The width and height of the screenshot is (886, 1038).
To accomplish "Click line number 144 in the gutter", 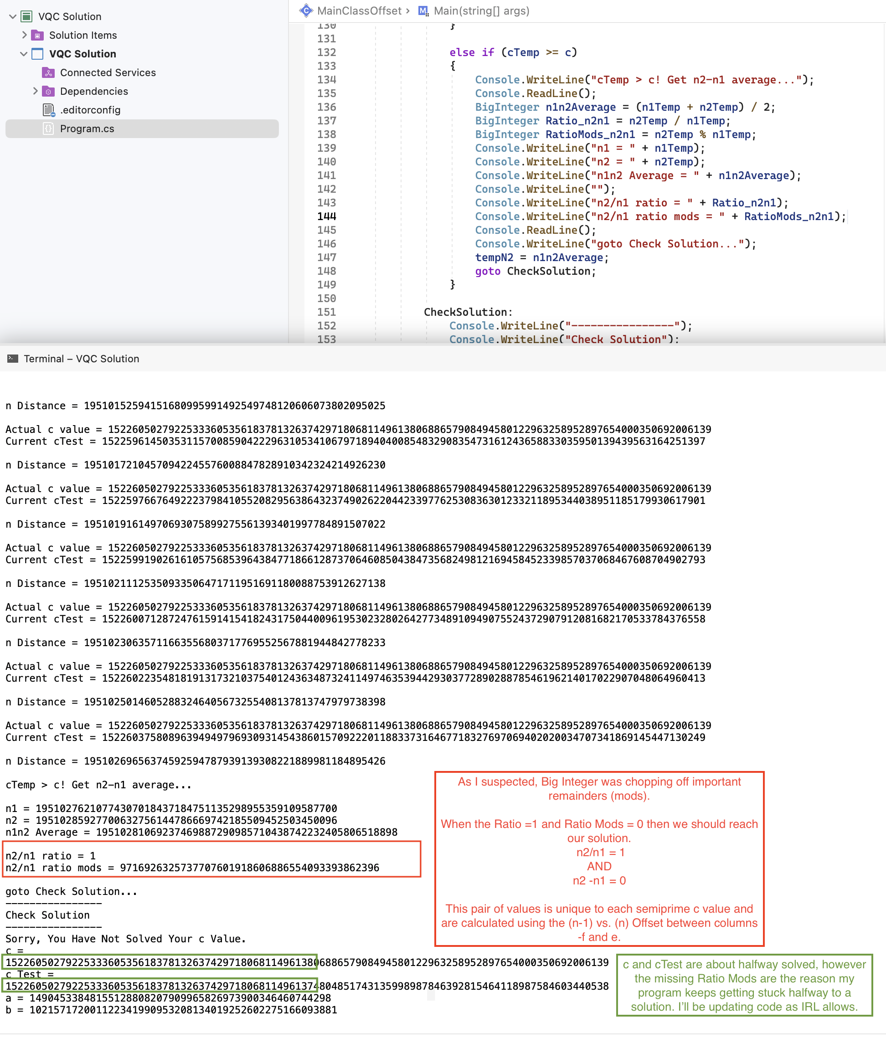I will click(x=327, y=216).
